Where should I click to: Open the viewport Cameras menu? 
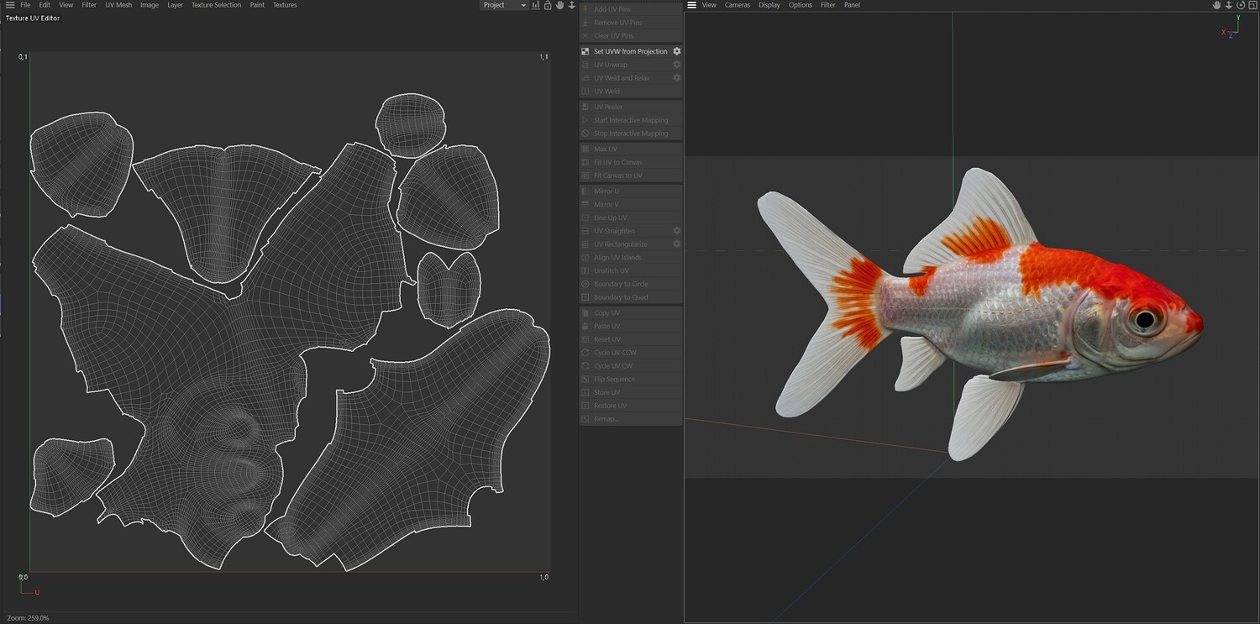tap(738, 5)
